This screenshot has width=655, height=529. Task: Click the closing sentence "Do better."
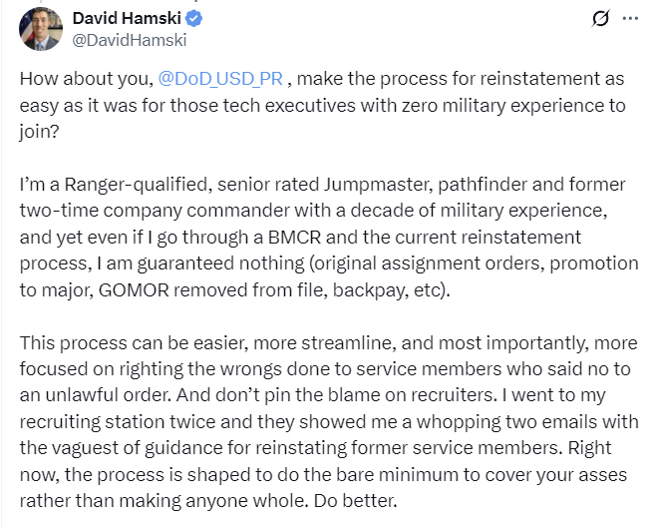click(355, 501)
